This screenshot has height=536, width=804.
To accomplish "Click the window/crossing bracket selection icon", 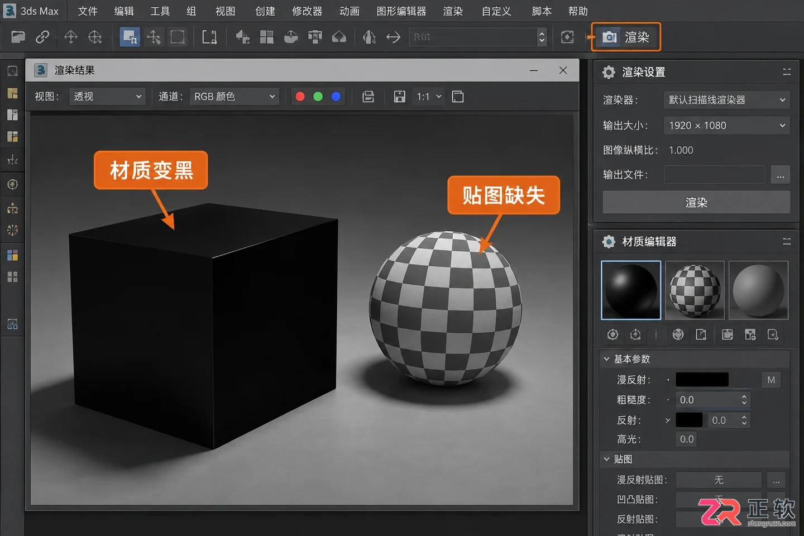I will point(209,37).
